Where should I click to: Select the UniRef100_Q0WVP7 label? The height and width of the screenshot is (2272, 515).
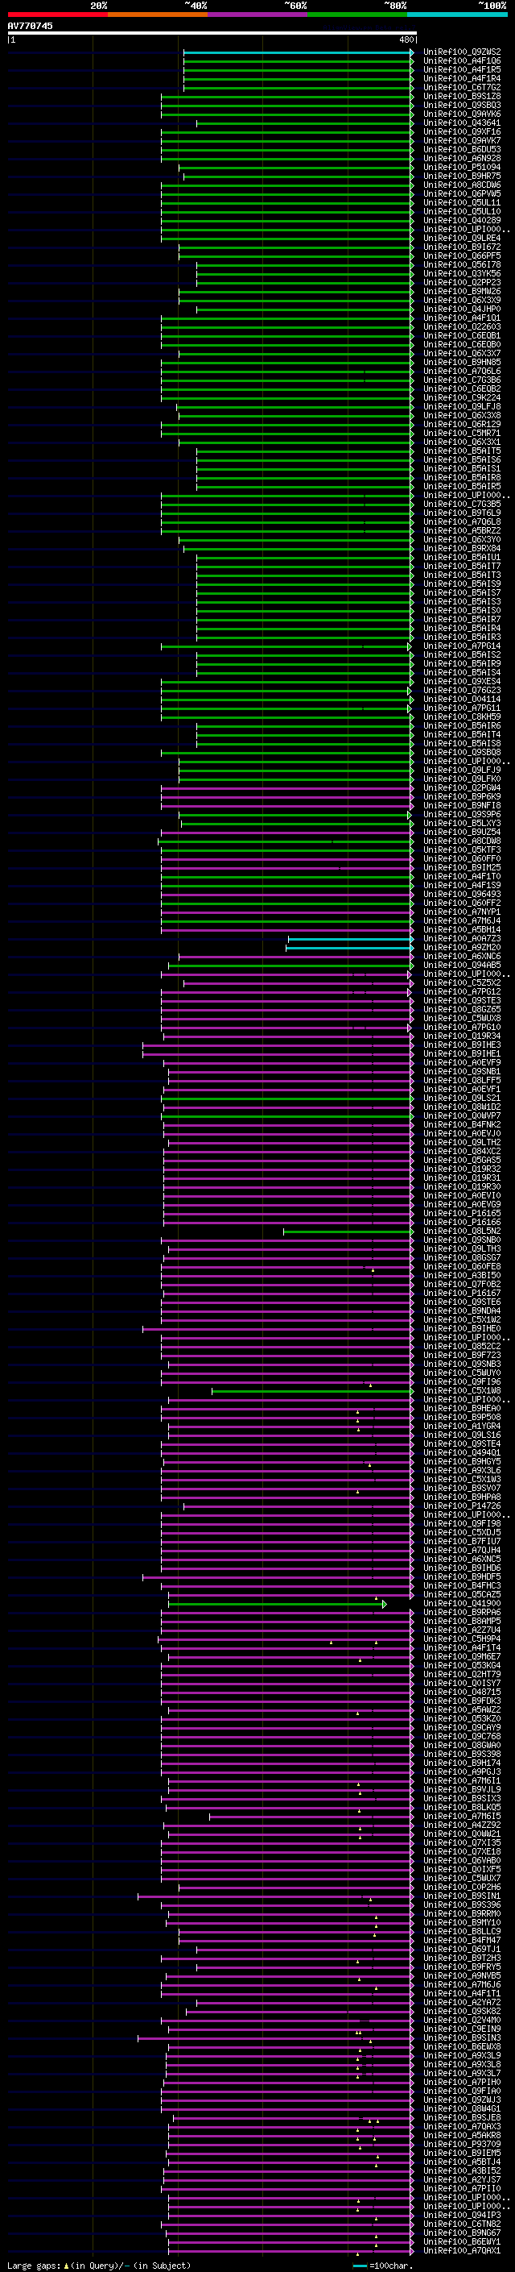point(461,1115)
